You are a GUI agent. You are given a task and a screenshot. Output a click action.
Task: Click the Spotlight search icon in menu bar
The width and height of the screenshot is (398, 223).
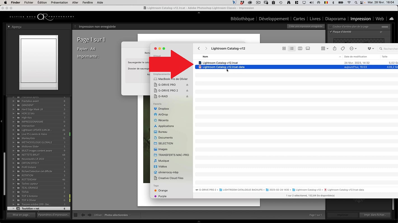pyautogui.click(x=356, y=3)
